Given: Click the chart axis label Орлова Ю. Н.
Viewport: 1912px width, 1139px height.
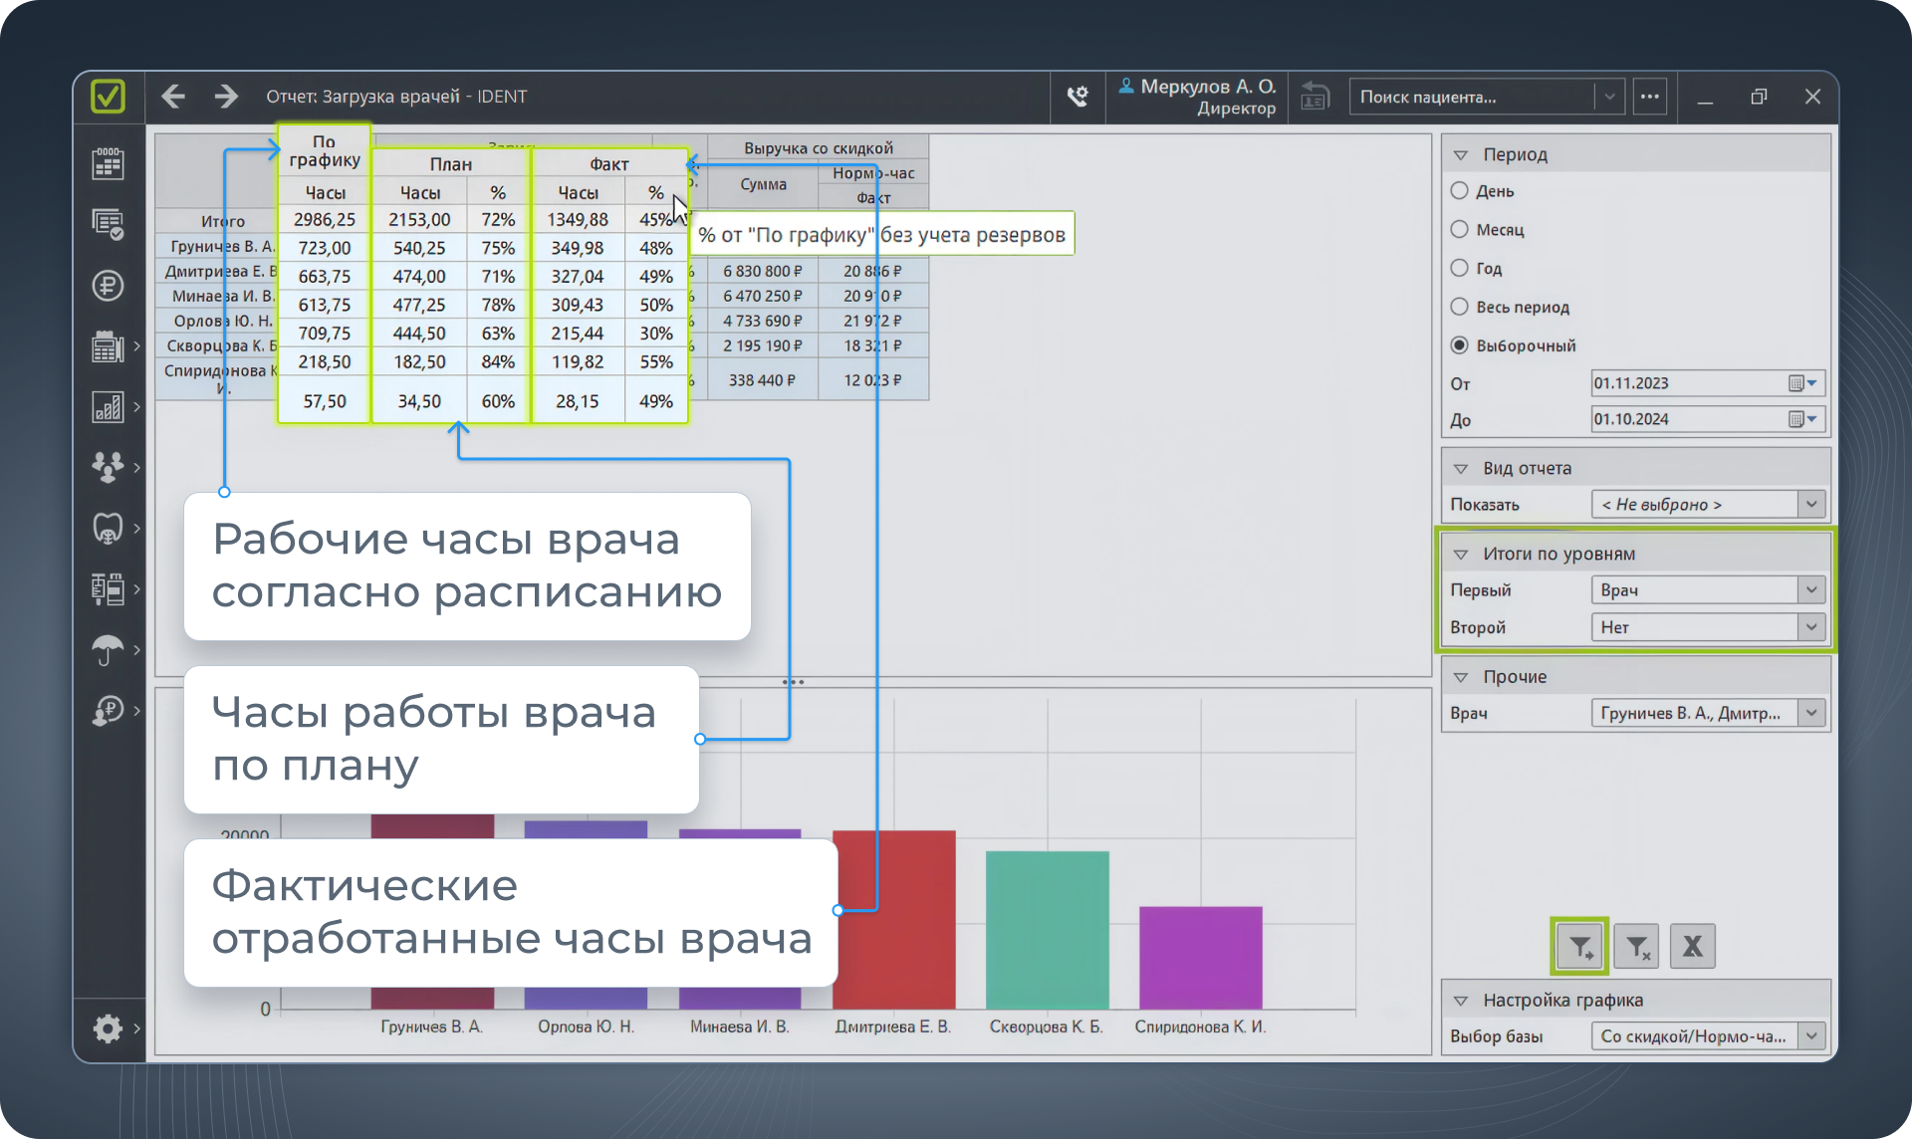Looking at the screenshot, I should point(586,1026).
